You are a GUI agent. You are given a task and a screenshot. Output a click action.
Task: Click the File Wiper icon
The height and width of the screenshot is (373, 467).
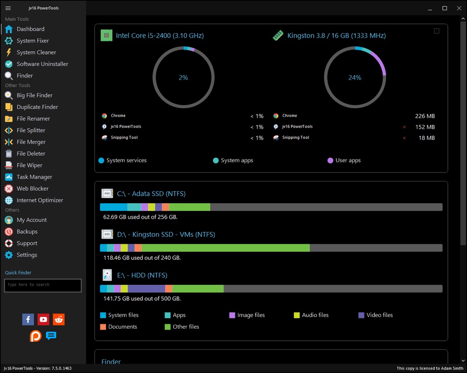[9, 166]
